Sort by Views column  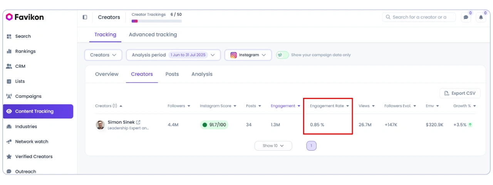pos(367,106)
